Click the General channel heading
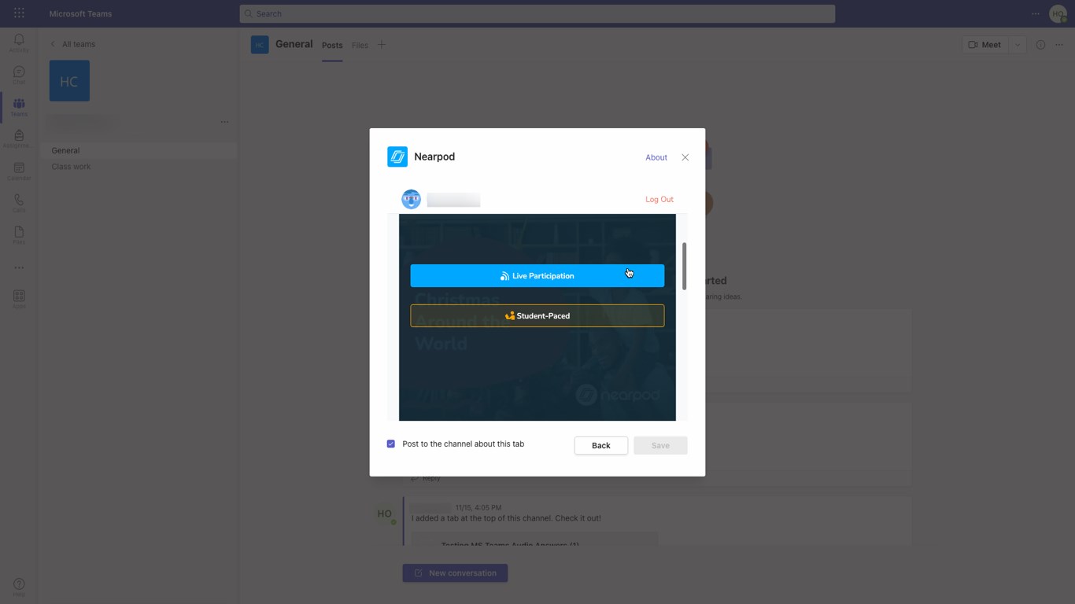 point(294,44)
